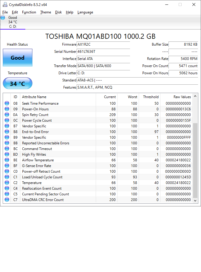Click status orb for Reported Uncorrectable Errors
The image size is (201, 272).
[x=7, y=143]
